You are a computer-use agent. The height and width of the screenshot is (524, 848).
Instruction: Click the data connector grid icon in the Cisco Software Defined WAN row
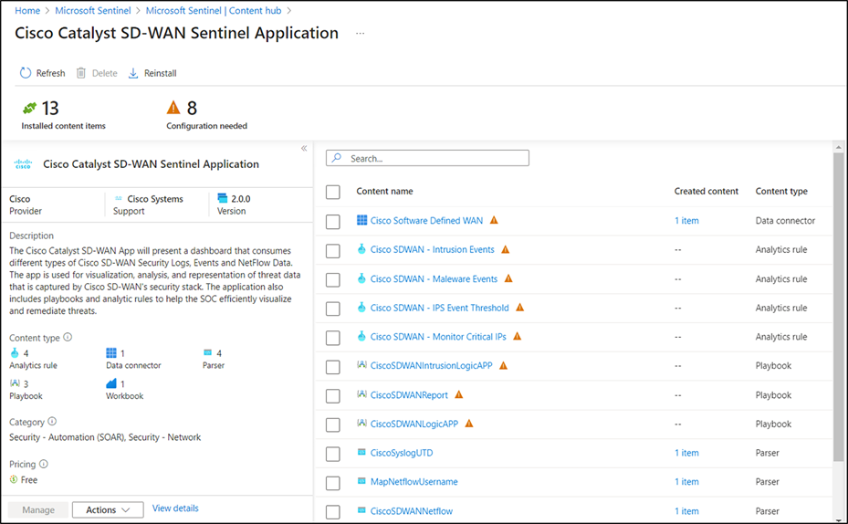pos(361,220)
